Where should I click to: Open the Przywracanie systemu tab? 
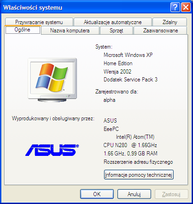click(x=39, y=22)
